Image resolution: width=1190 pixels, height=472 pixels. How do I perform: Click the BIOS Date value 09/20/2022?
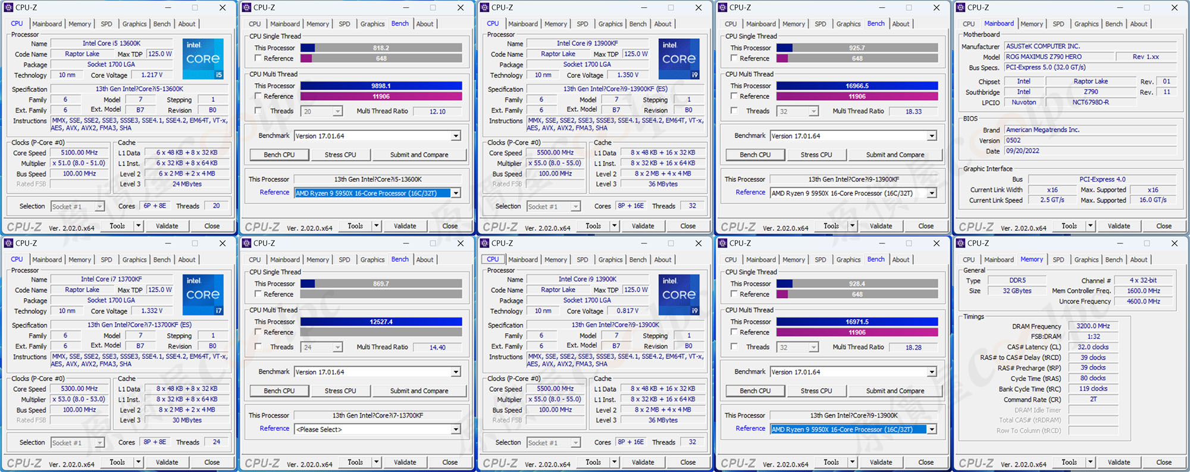coord(1090,151)
